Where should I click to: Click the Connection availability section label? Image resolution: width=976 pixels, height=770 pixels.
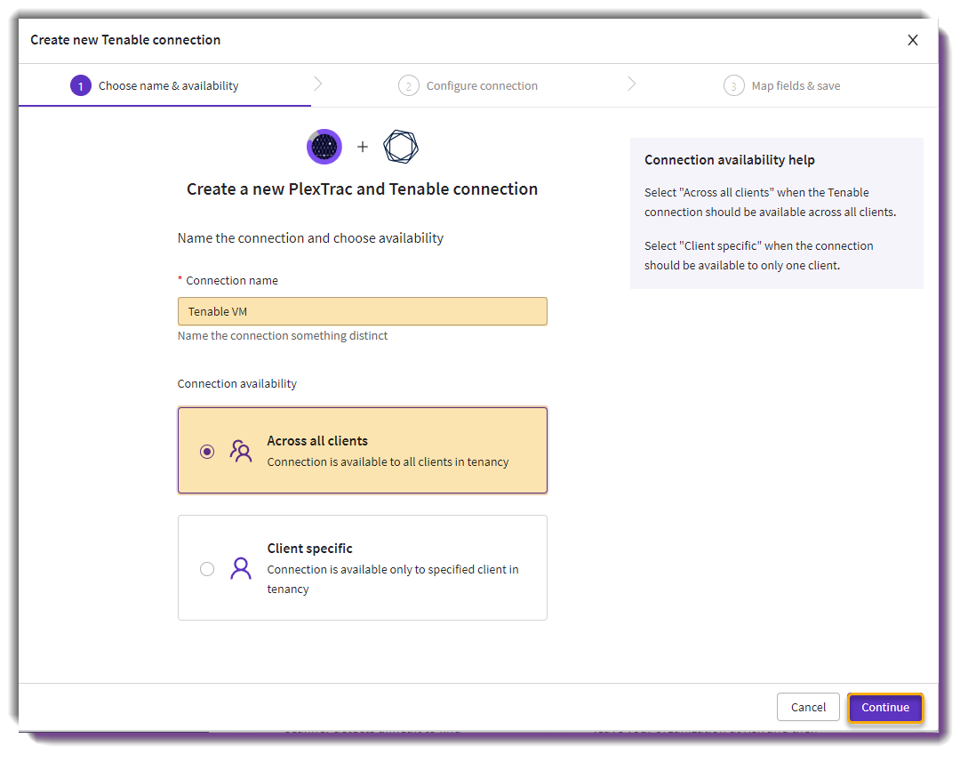point(237,383)
